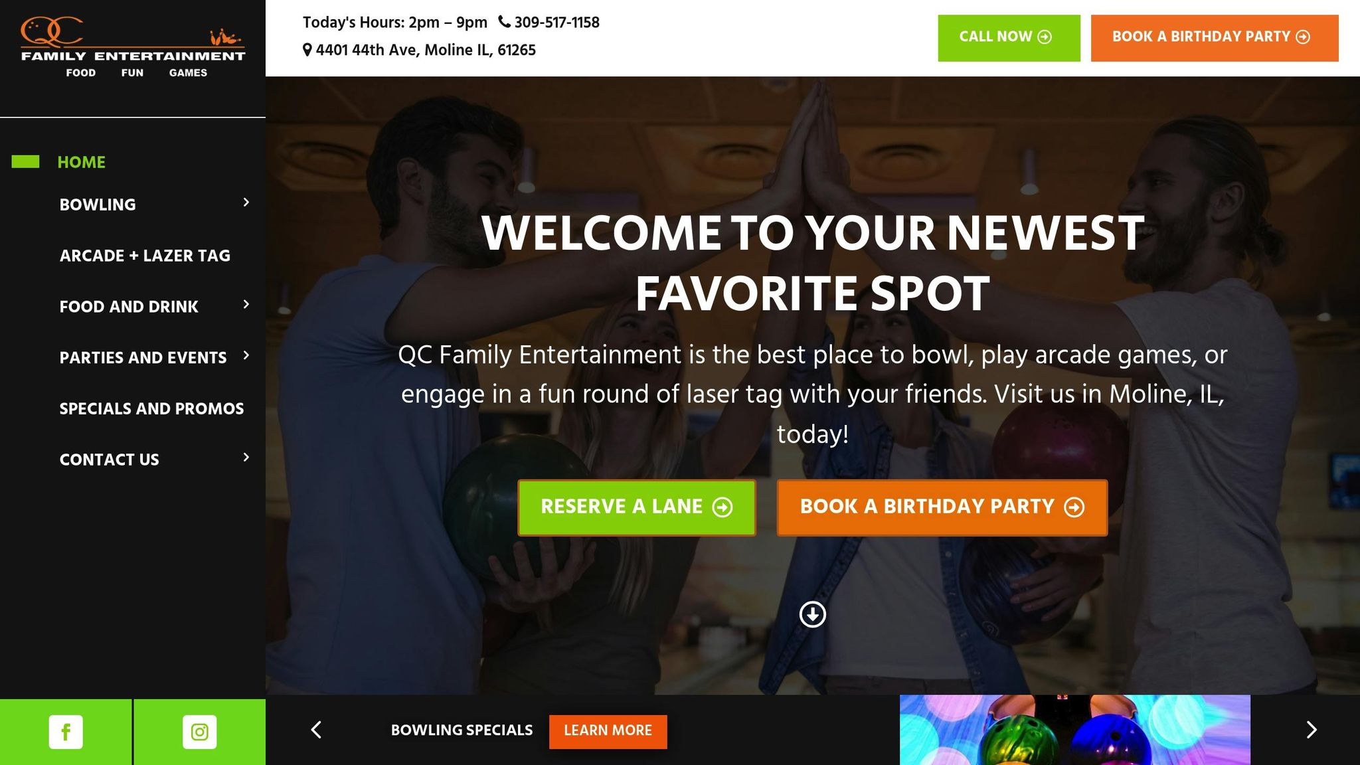This screenshot has width=1360, height=765.
Task: Click the green Call Now button
Action: 1009,38
